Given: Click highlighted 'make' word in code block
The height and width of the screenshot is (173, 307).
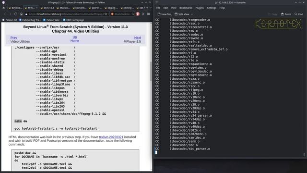Looking at the screenshot, I should [x=18, y=121].
